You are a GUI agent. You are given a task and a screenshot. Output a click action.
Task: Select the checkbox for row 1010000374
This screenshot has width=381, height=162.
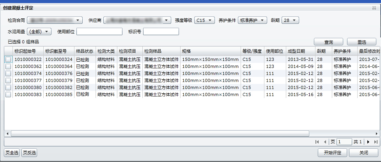(x=8, y=73)
